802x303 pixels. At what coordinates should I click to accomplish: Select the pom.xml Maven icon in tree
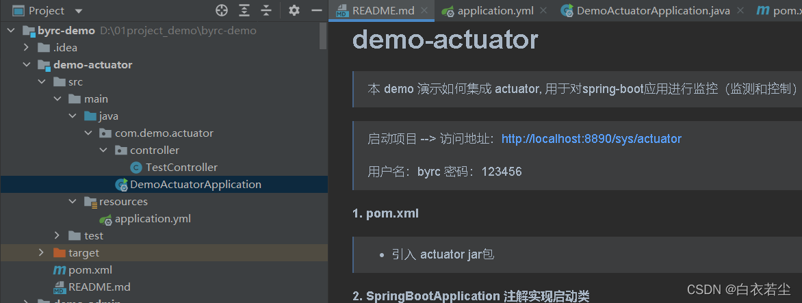coord(60,269)
